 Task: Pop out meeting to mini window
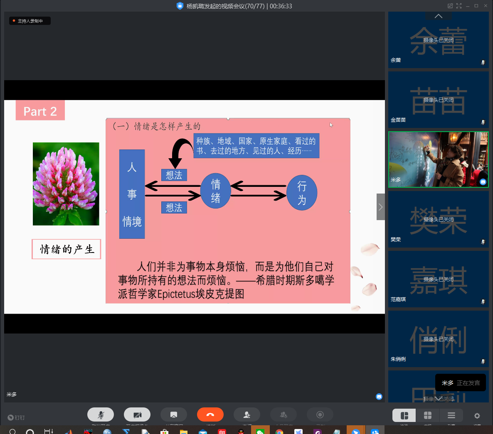point(450,6)
